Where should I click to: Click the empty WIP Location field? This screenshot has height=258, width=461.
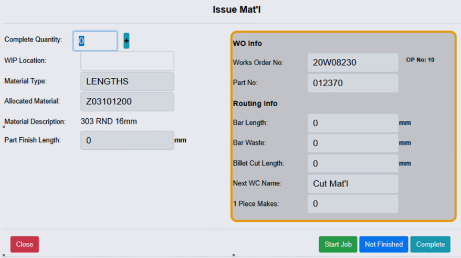(x=127, y=61)
